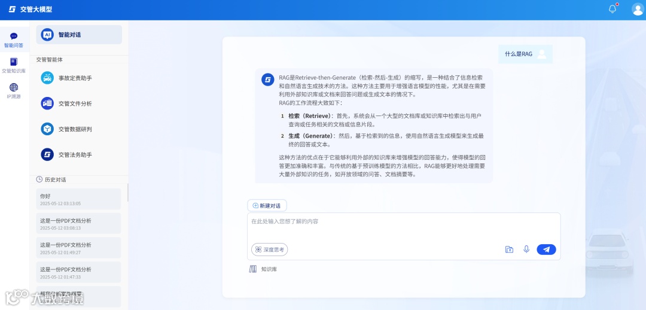Toggle 深度思考 deep thinking mode
646x310 pixels.
[269, 250]
